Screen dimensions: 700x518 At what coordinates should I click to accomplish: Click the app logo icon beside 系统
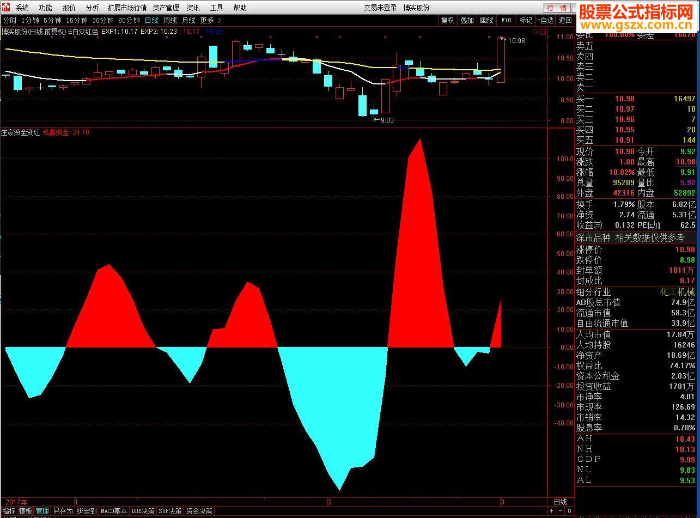[6, 8]
